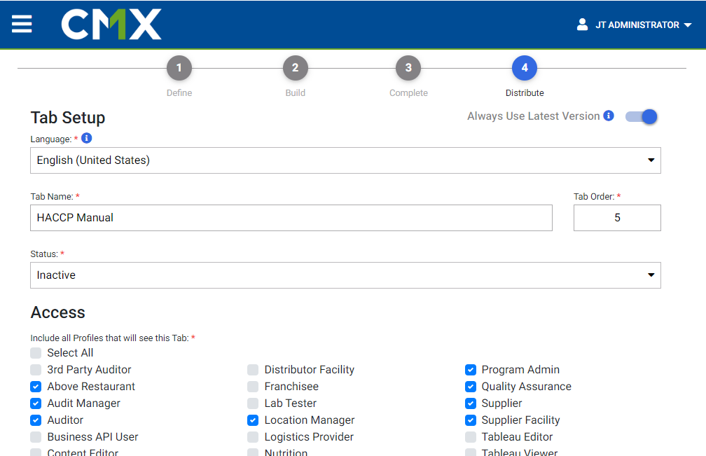Check the Distributor Facility profile
706x456 pixels.
(253, 370)
